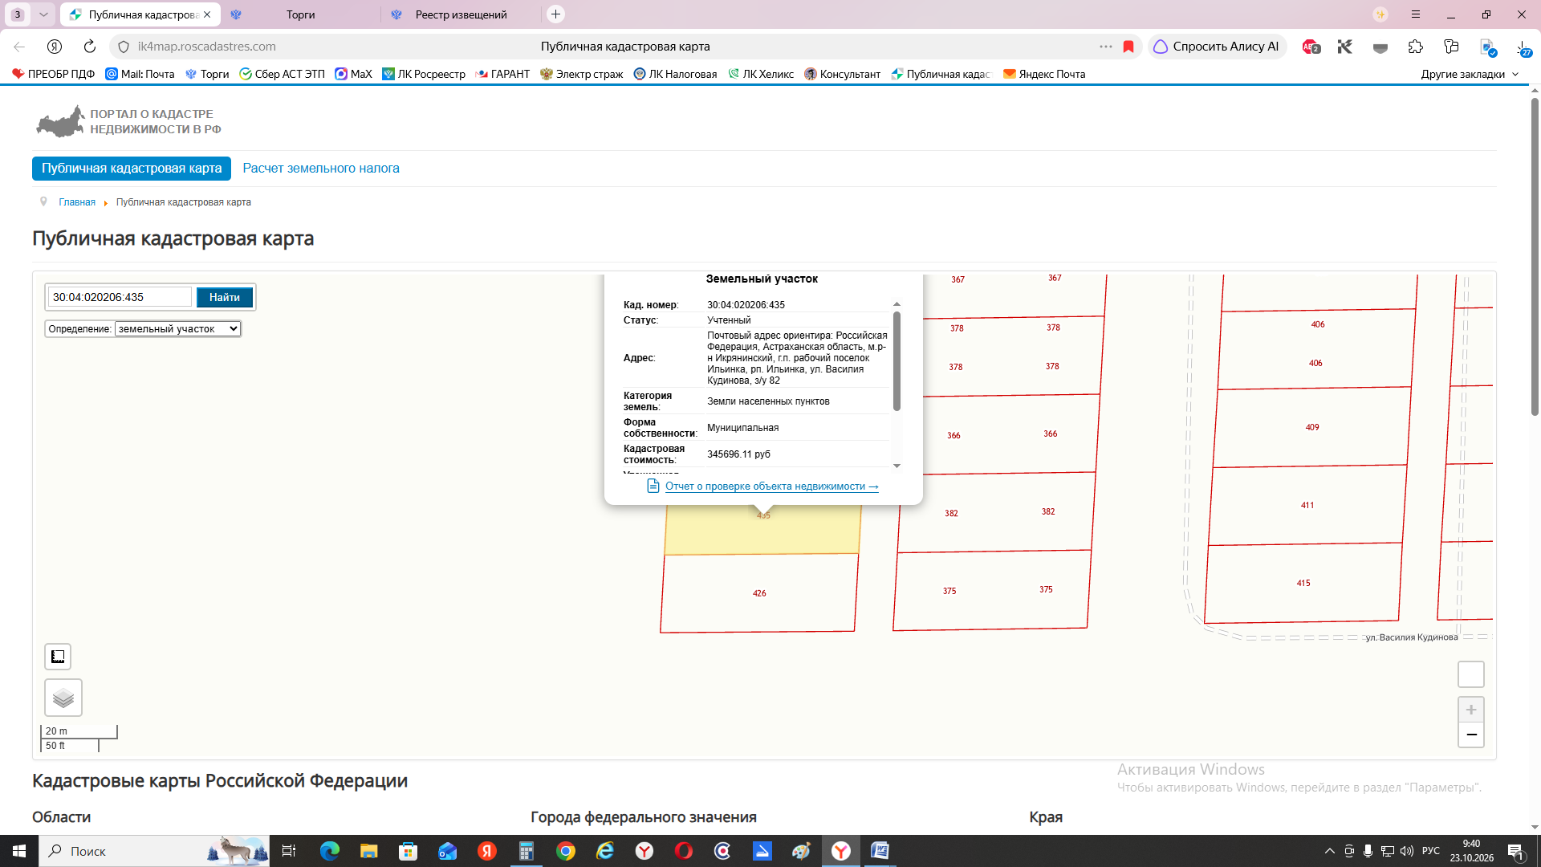Expand the system tray hidden icons arrow
The width and height of the screenshot is (1541, 867).
1330,851
